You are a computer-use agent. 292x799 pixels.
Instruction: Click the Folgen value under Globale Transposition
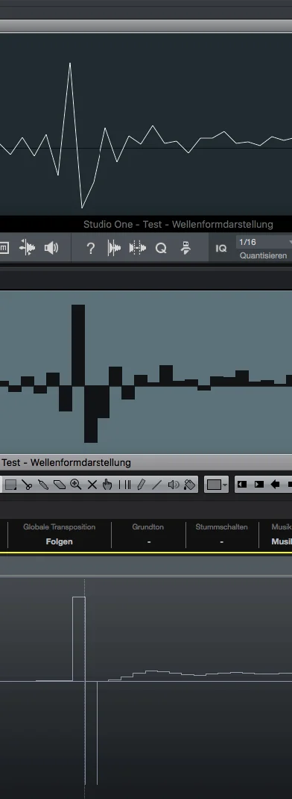click(59, 541)
